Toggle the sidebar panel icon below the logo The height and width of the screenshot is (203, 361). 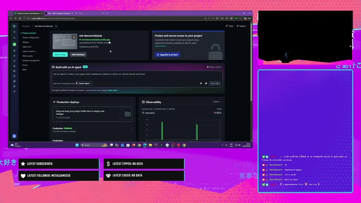point(14,32)
